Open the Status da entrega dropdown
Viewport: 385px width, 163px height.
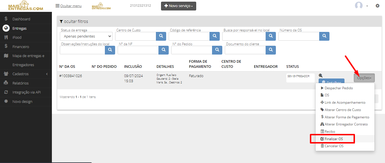[86, 36]
